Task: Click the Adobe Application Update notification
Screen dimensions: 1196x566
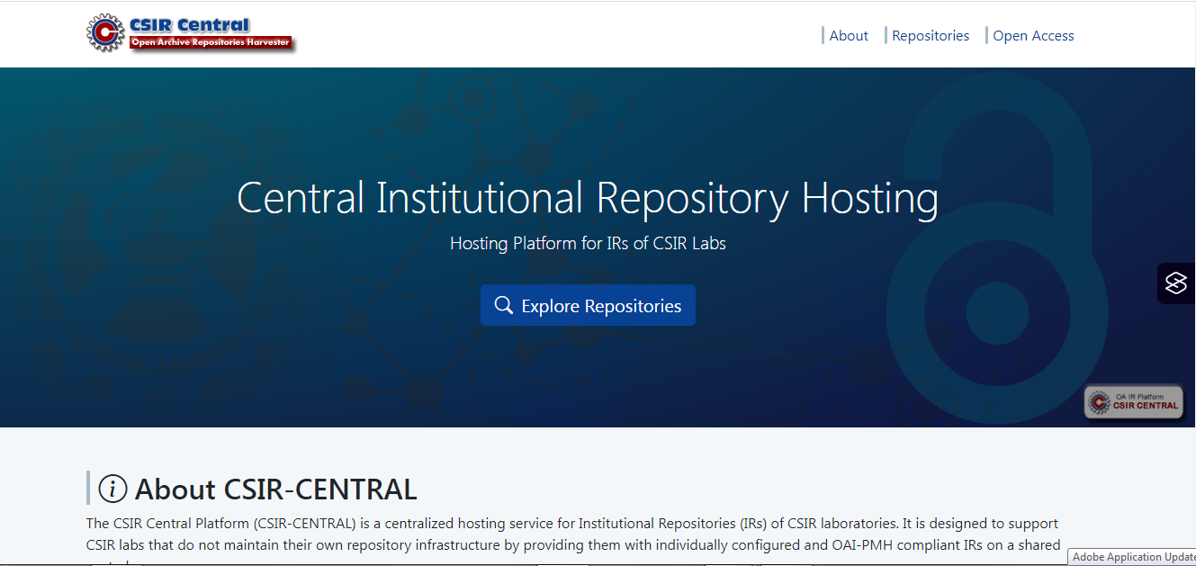Action: (1132, 557)
